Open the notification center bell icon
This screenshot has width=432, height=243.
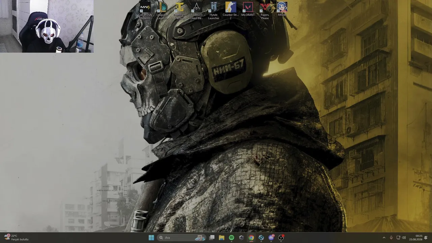426,238
